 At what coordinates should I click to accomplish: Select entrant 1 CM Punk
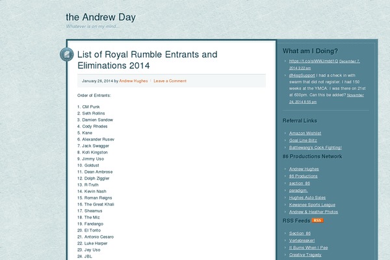pyautogui.click(x=88, y=107)
